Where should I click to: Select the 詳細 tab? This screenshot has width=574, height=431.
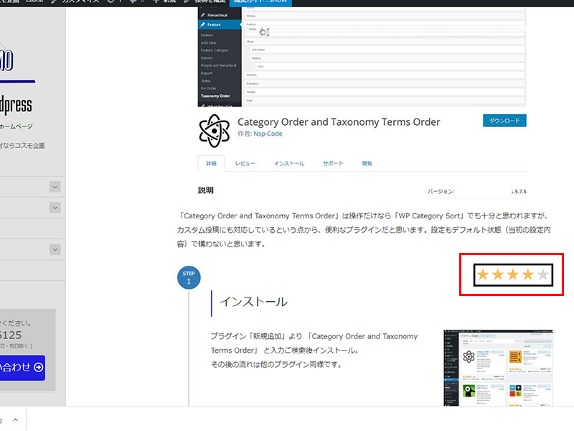click(211, 164)
